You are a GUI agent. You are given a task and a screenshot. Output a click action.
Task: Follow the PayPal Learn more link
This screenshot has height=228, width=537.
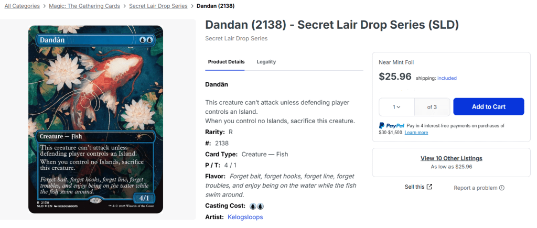[416, 133]
